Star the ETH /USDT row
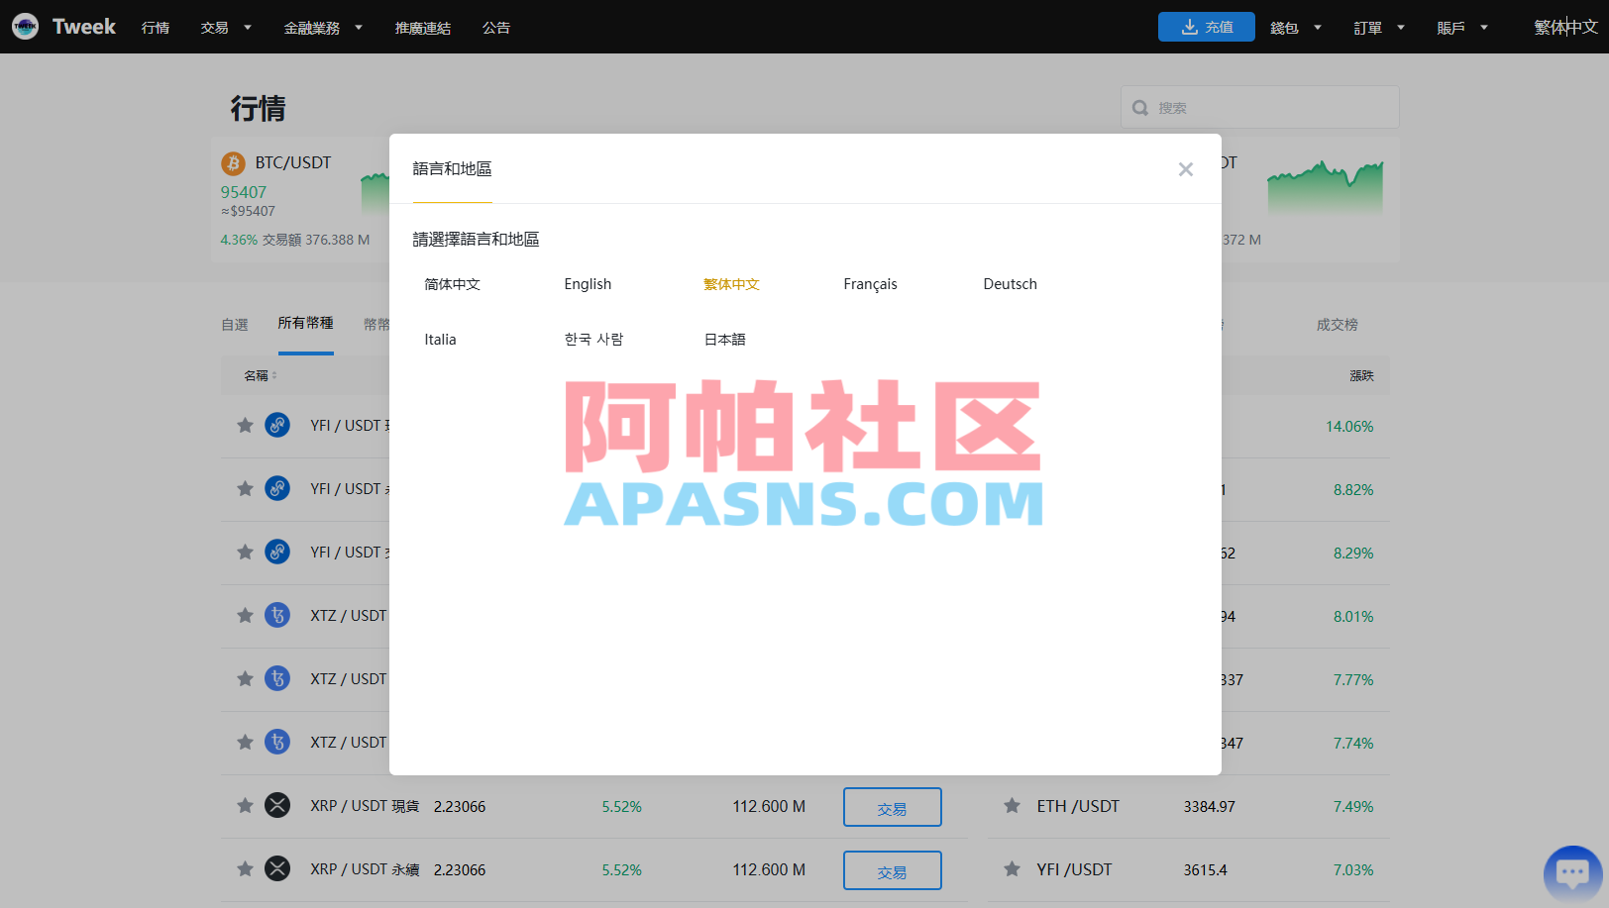1609x908 pixels. point(1012,805)
